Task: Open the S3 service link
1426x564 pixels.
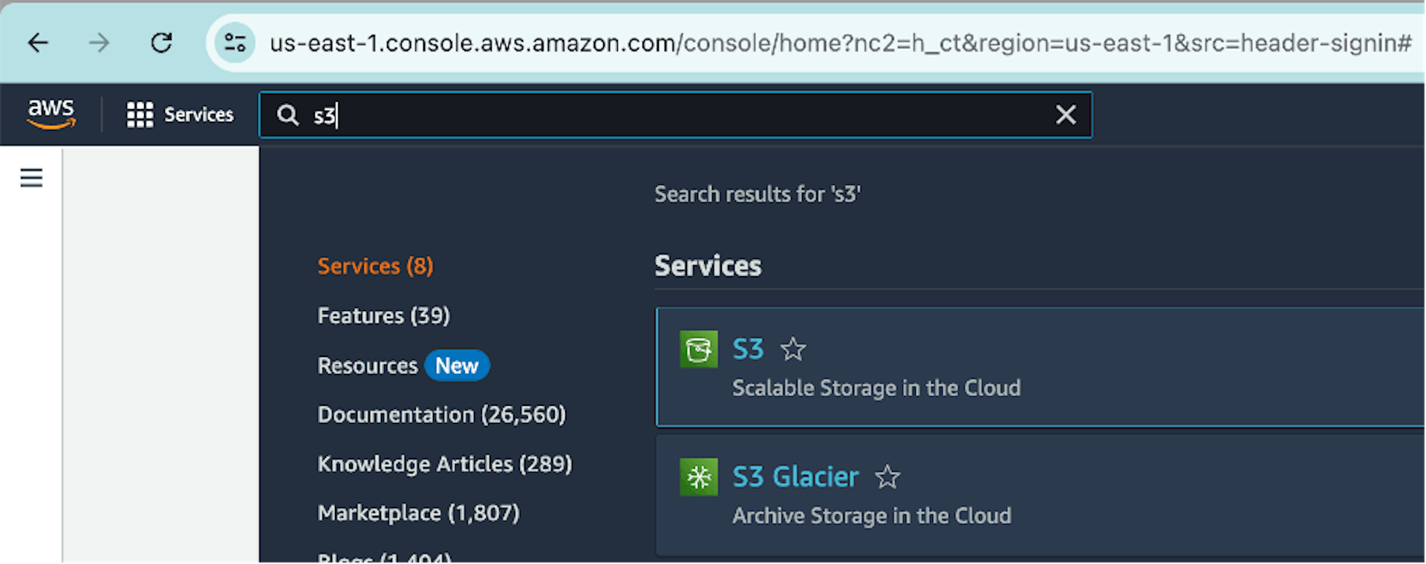Action: (x=748, y=350)
